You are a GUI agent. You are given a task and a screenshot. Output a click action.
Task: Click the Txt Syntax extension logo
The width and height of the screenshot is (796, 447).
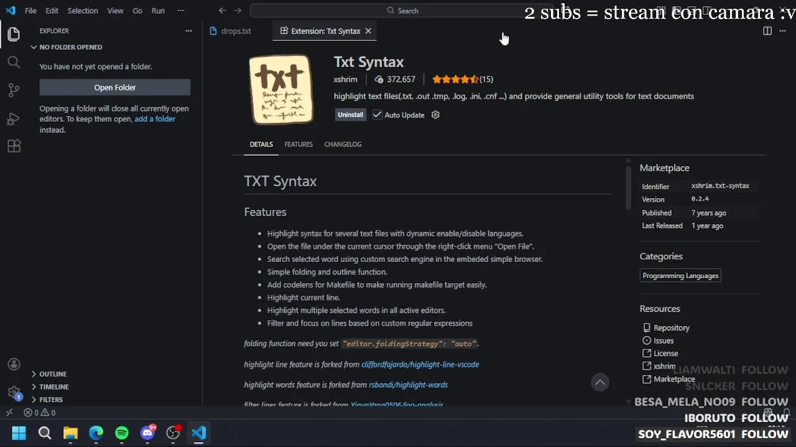(x=280, y=90)
